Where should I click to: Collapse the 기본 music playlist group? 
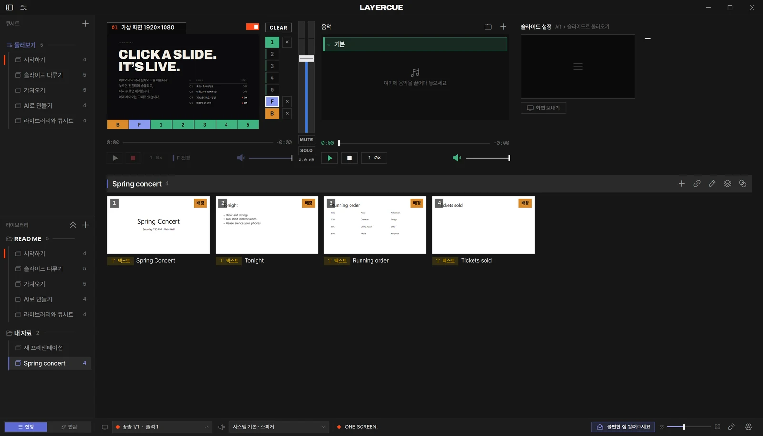point(329,44)
